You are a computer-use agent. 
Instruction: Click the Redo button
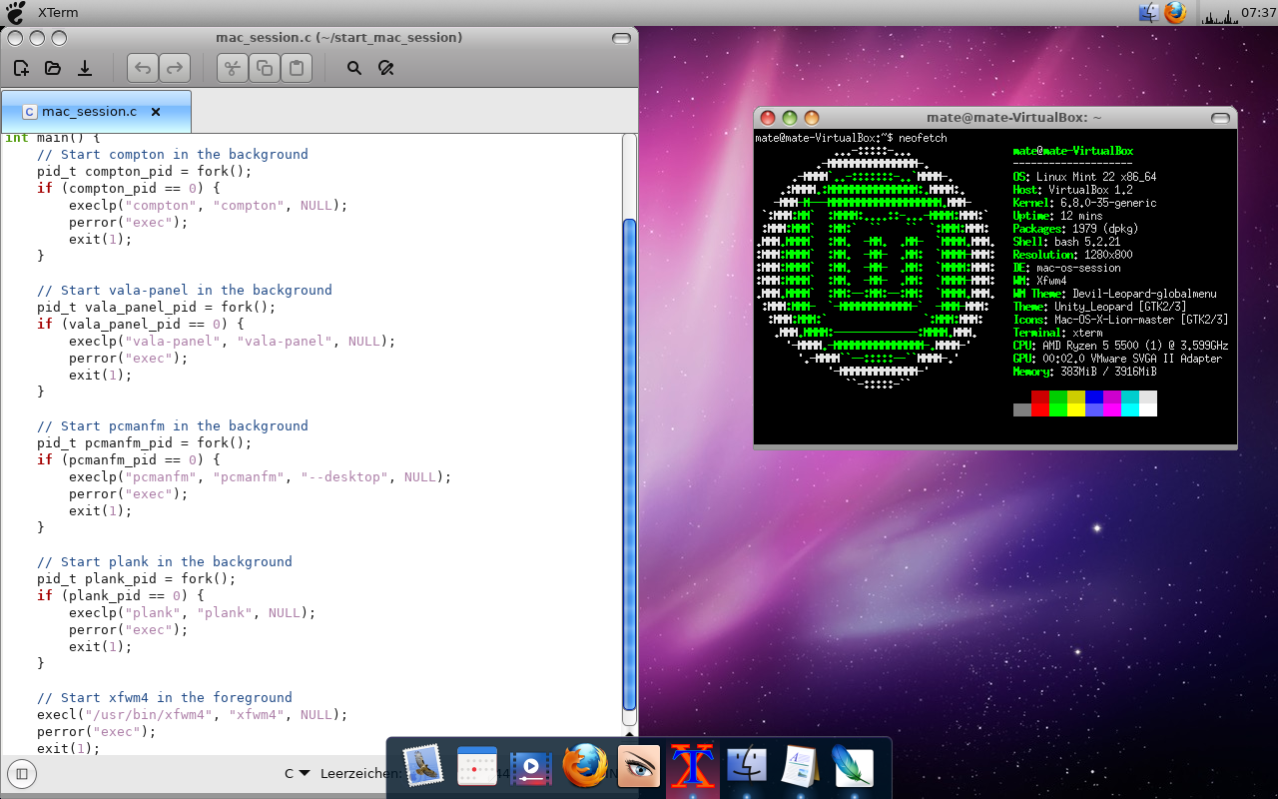(175, 68)
